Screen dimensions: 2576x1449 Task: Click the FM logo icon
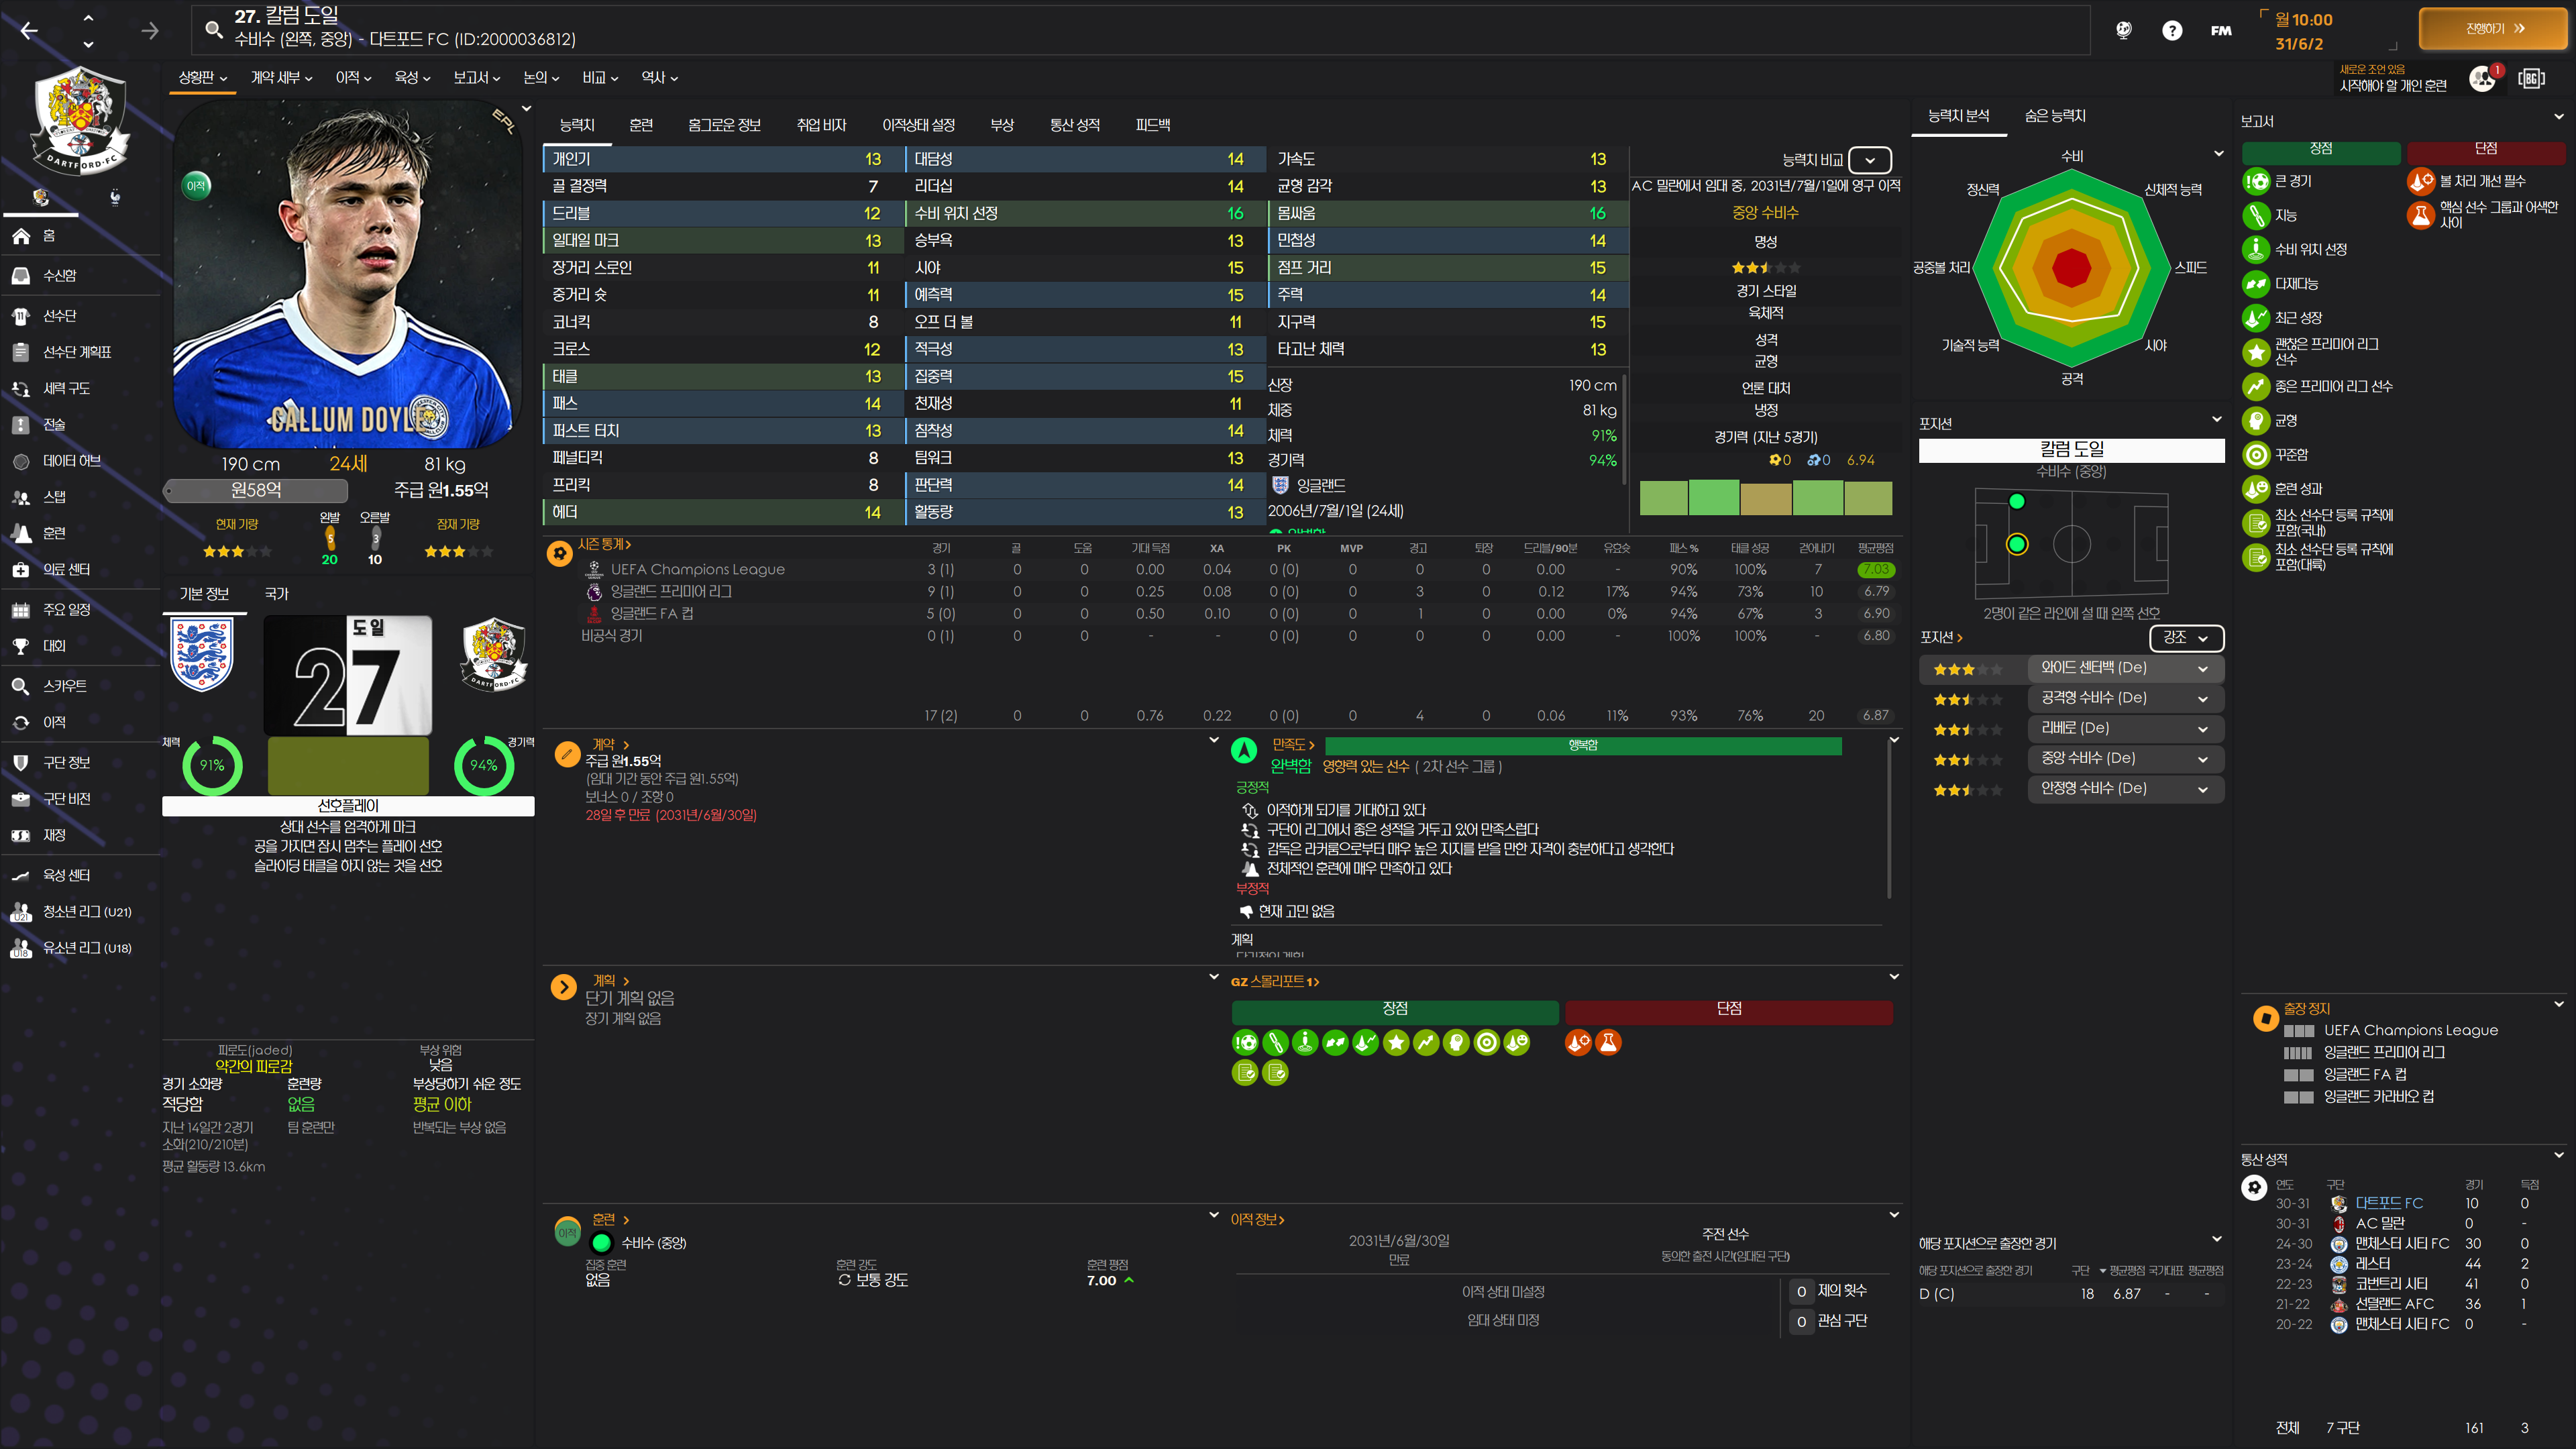click(2221, 31)
